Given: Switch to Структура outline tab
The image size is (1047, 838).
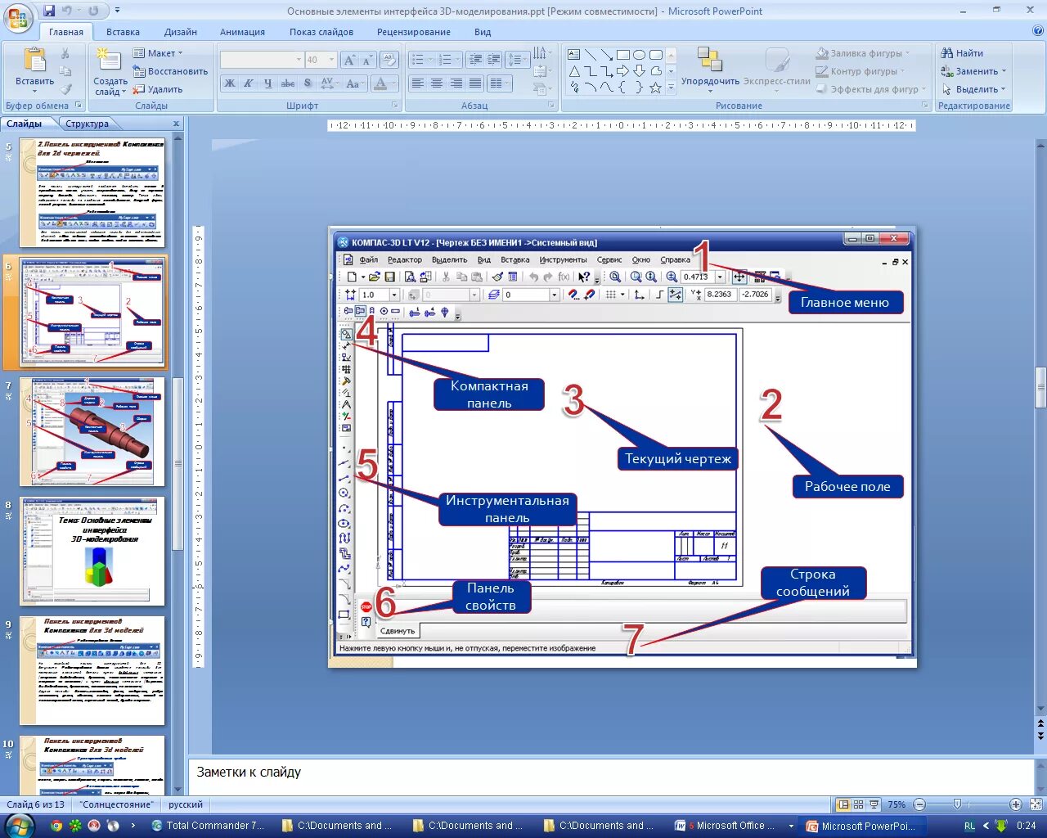Looking at the screenshot, I should point(88,124).
